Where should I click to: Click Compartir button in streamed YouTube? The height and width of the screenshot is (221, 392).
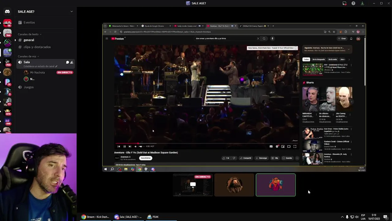click(246, 158)
